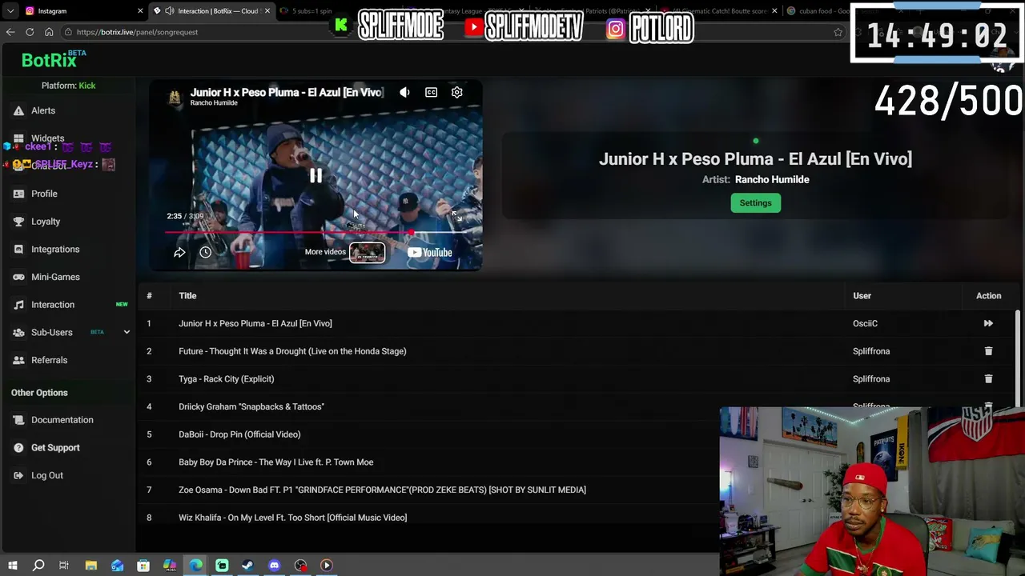The width and height of the screenshot is (1025, 576).
Task: Open Integrations in the sidebar
Action: tap(55, 249)
